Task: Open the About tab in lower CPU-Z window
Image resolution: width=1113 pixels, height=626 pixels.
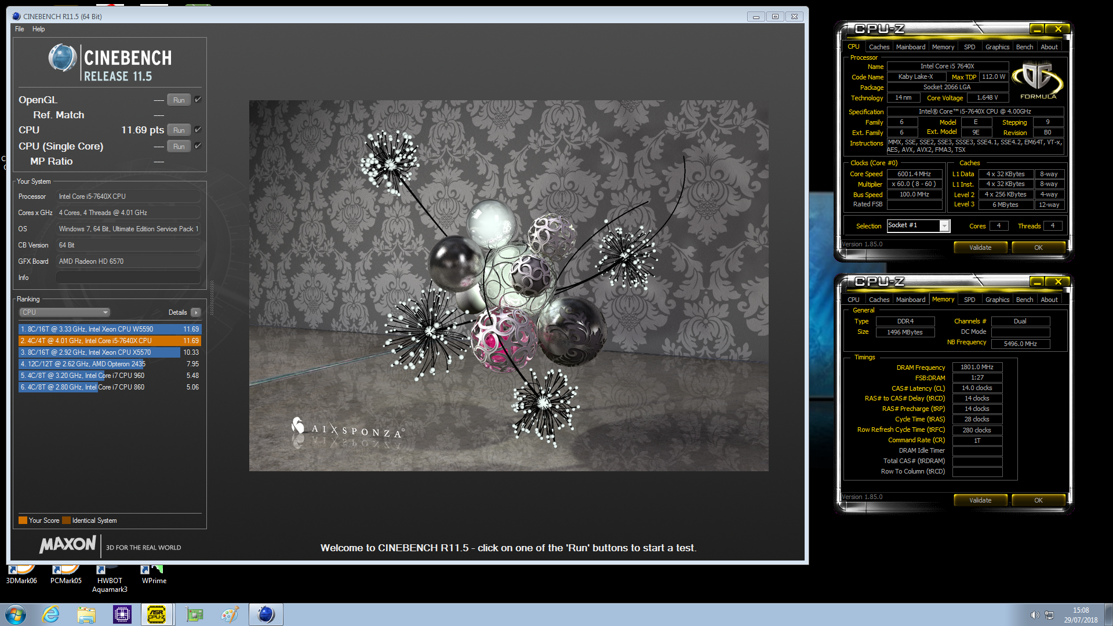Action: point(1049,300)
